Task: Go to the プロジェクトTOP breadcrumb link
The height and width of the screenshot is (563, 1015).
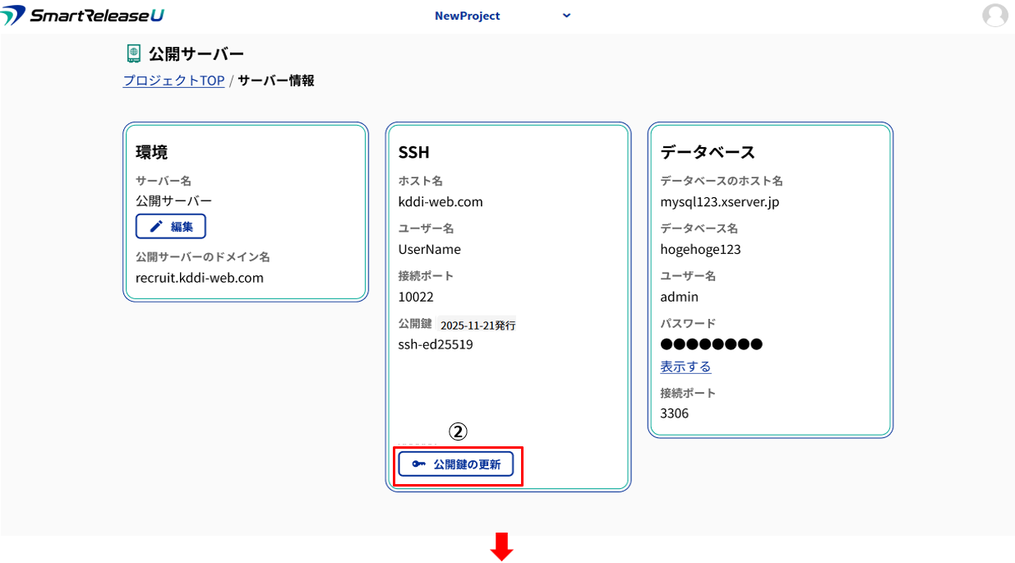Action: pos(173,81)
